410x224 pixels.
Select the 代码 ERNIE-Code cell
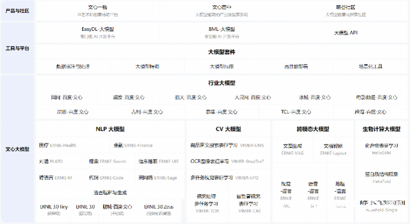click(110, 178)
